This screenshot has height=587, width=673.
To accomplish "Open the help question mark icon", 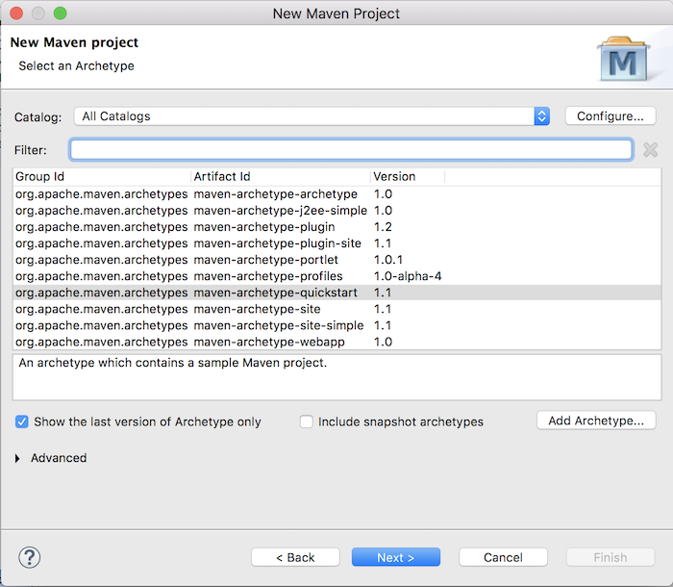I will click(29, 557).
